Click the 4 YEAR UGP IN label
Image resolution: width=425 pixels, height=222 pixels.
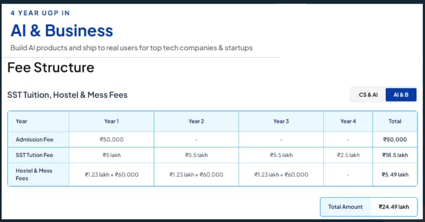pyautogui.click(x=40, y=13)
